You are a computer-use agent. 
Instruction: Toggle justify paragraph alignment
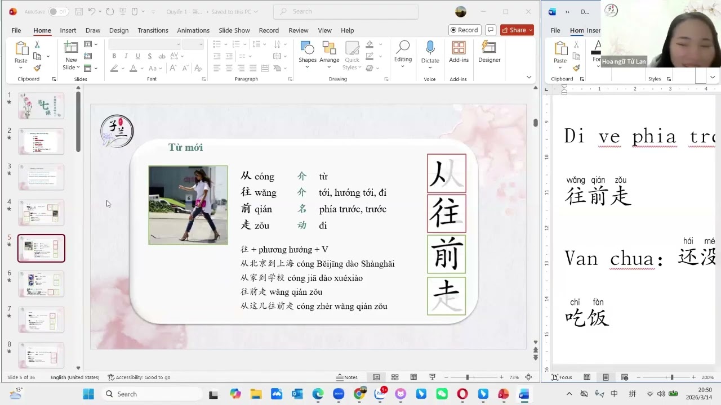[x=252, y=68]
